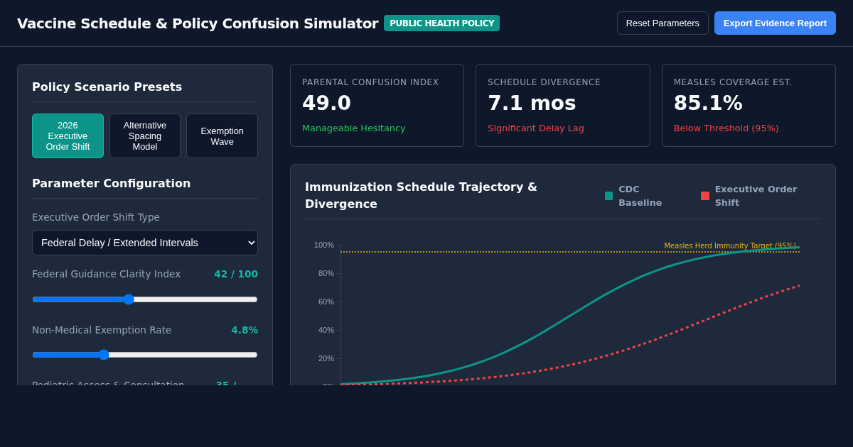Viewport: 853px width, 447px height.
Task: Click the Executive Order Shift red legend swatch
Action: coord(705,196)
